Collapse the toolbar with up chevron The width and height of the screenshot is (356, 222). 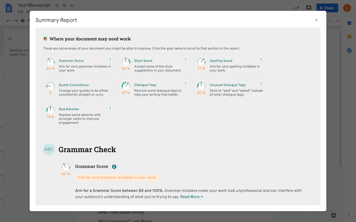[338, 21]
